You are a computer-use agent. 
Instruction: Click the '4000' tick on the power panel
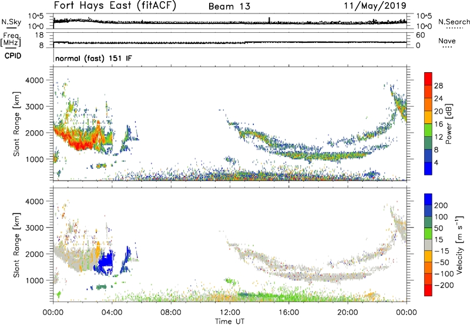pyautogui.click(x=35, y=80)
